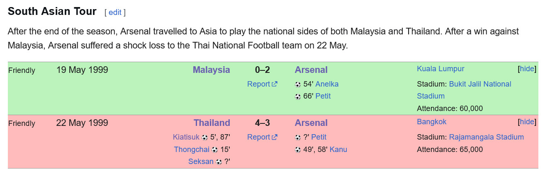Follow the Kuala Lumpur link
This screenshot has width=545, height=176.
coord(440,69)
